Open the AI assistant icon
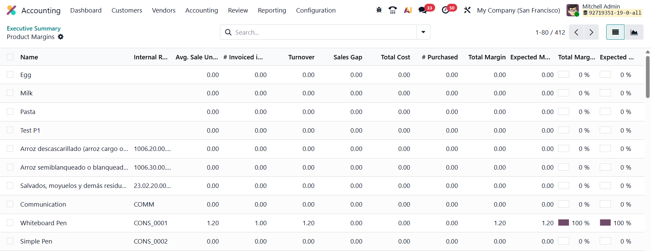651x251 pixels. [x=408, y=10]
